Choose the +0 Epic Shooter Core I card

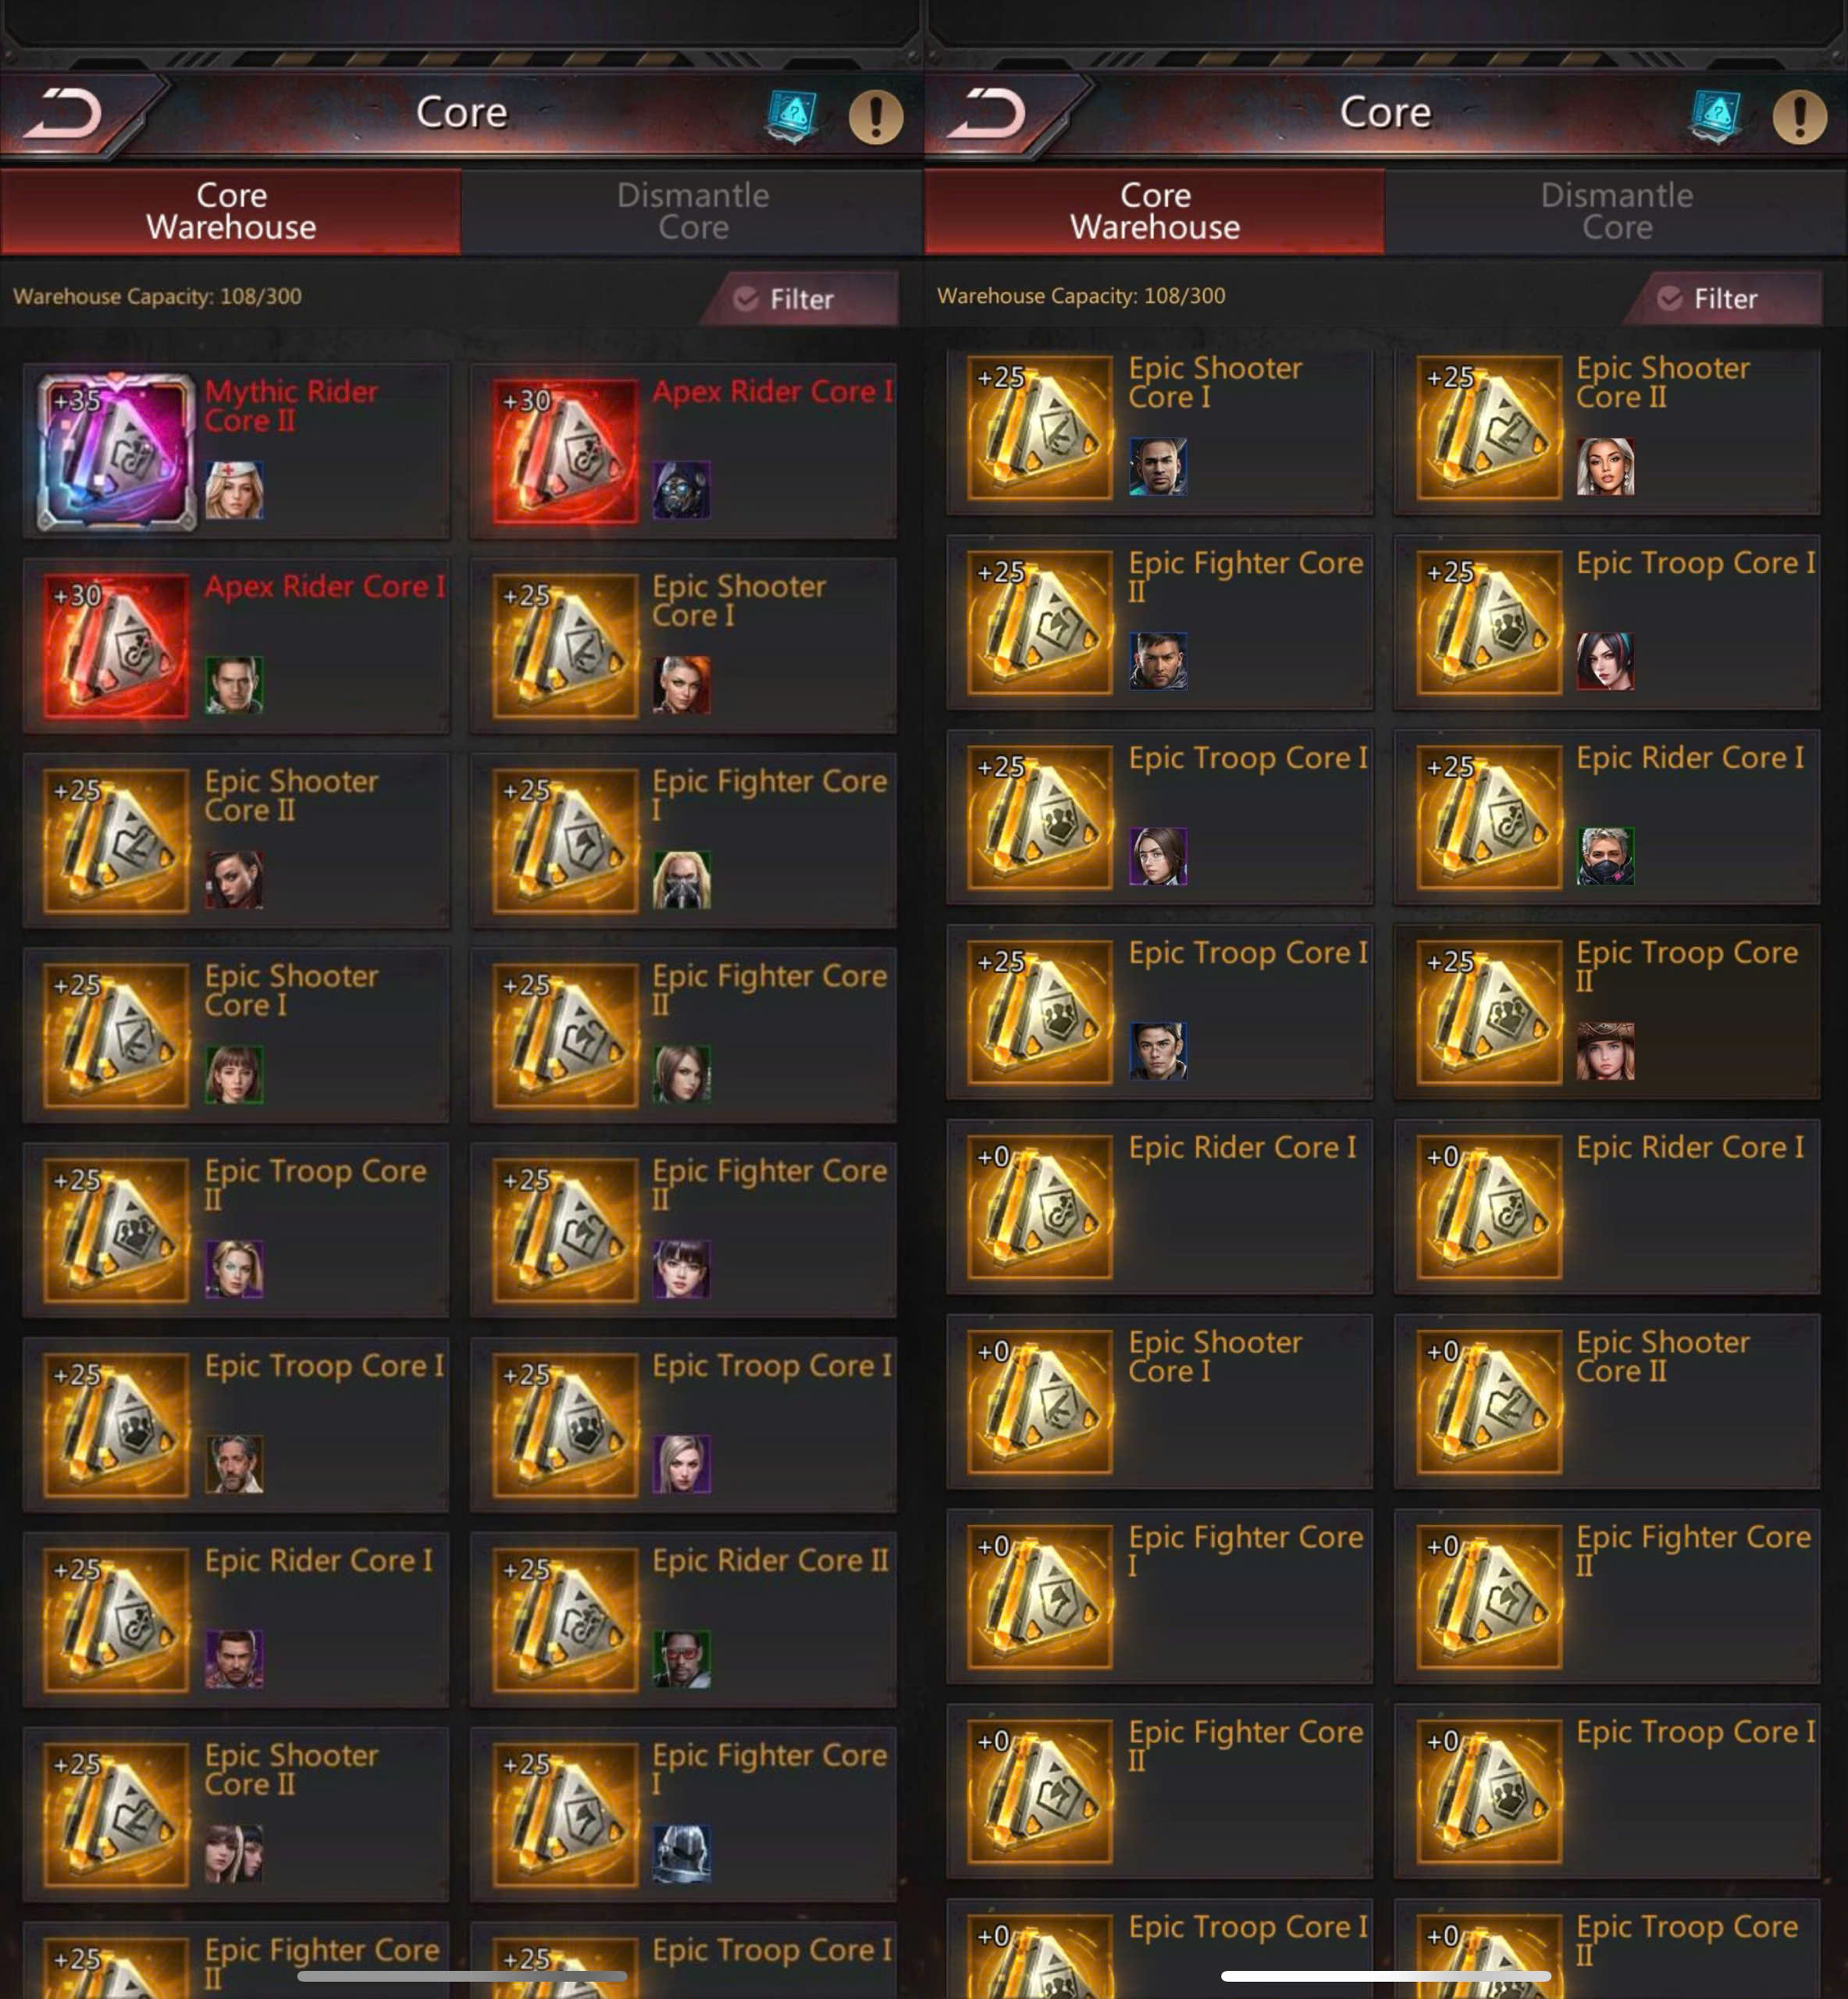[x=1159, y=1401]
